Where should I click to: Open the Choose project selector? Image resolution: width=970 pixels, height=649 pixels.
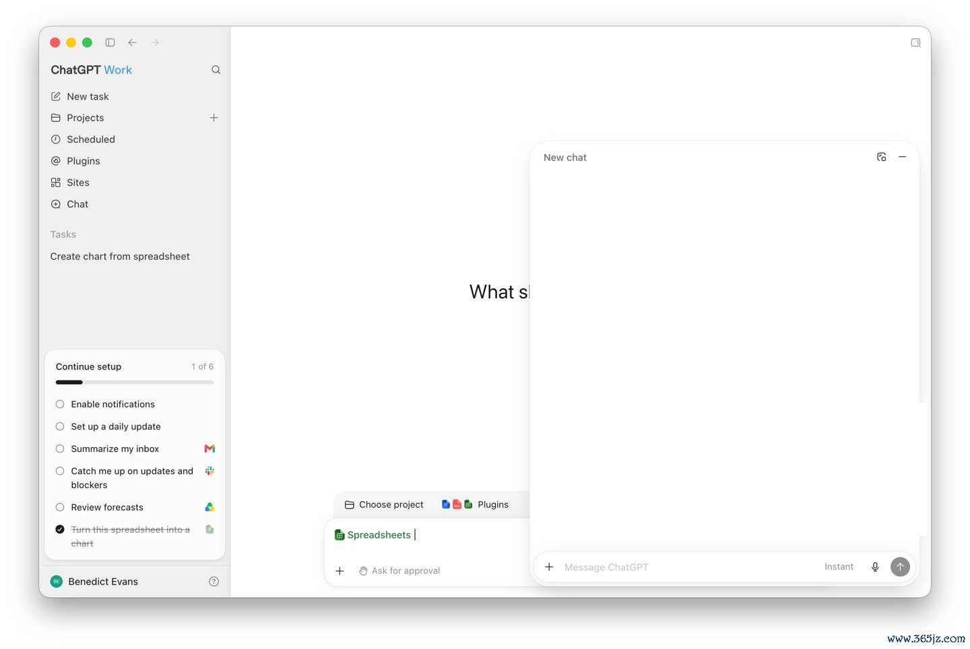(384, 504)
